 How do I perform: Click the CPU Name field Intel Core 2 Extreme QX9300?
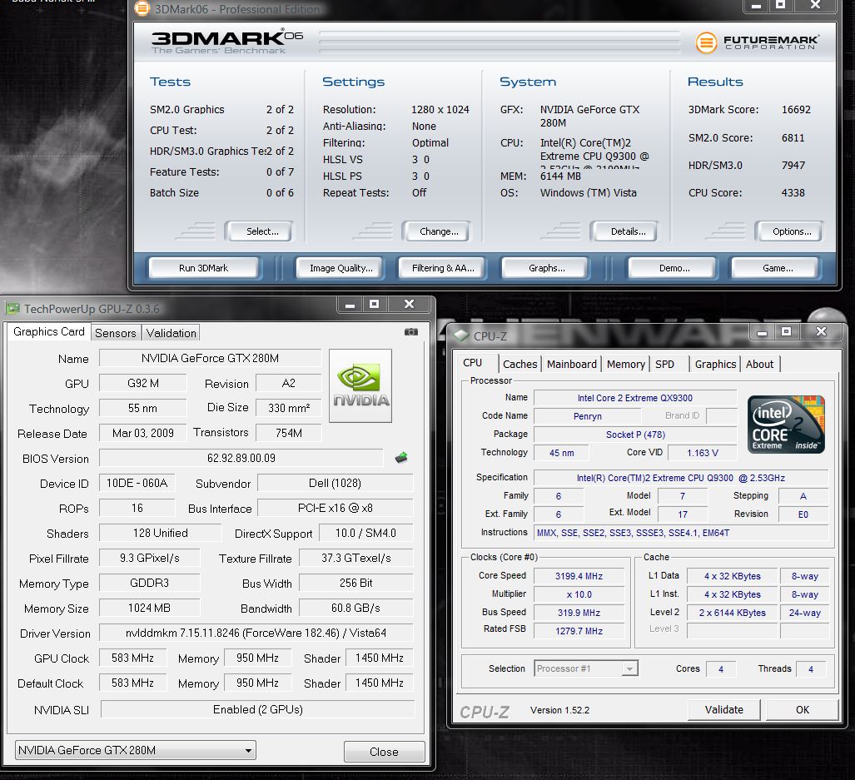tap(634, 398)
